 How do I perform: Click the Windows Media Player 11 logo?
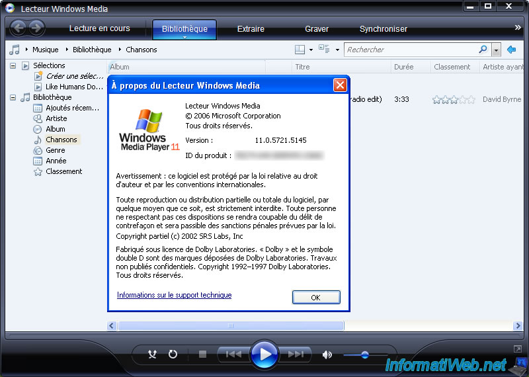pos(148,130)
